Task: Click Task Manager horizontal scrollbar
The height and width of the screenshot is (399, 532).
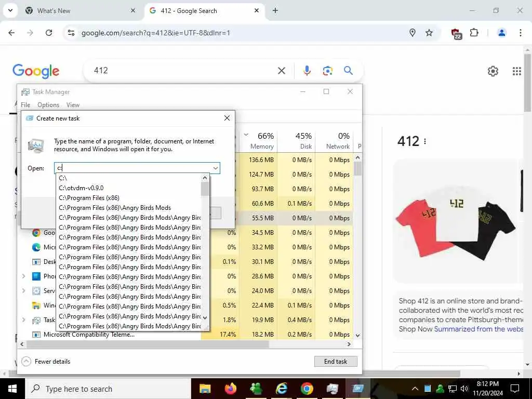Action: tap(148, 344)
